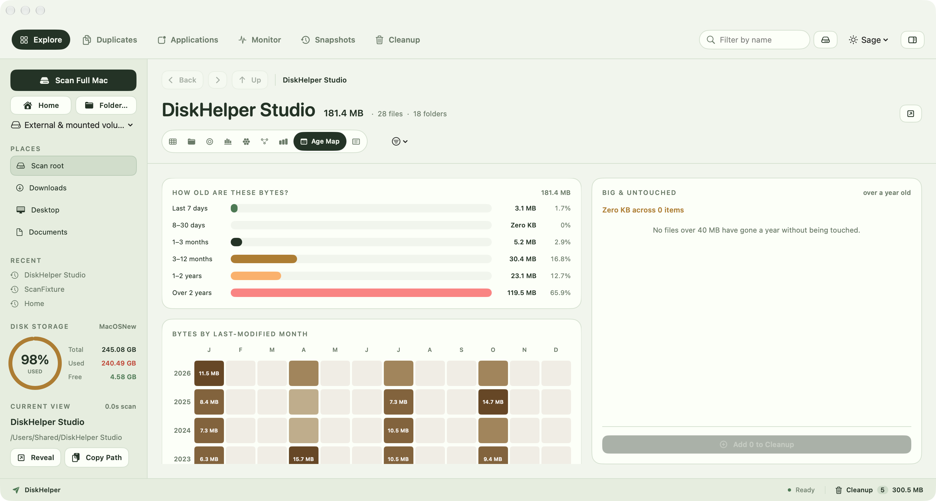Open the Snapshots tab

pos(328,40)
